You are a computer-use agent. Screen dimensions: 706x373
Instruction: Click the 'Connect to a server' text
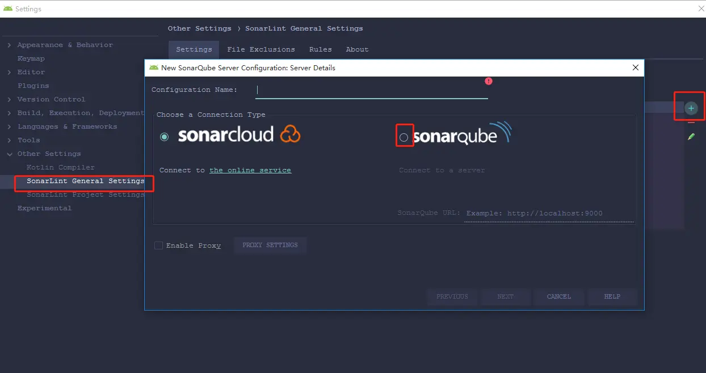pyautogui.click(x=442, y=170)
